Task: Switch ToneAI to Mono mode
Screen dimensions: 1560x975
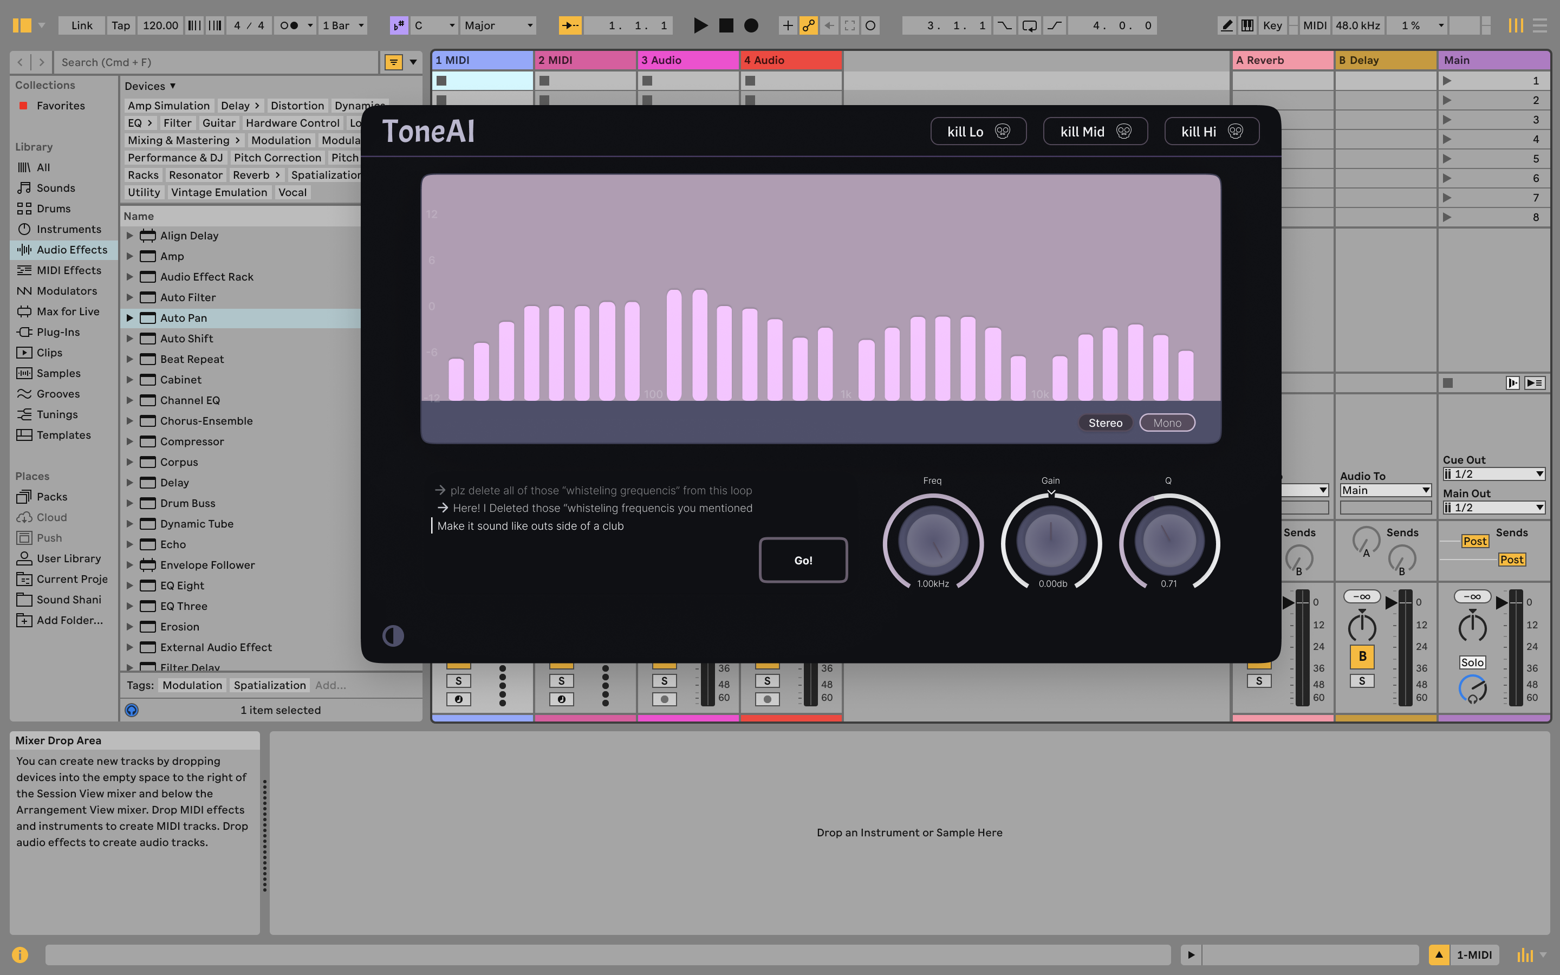Action: 1167,422
